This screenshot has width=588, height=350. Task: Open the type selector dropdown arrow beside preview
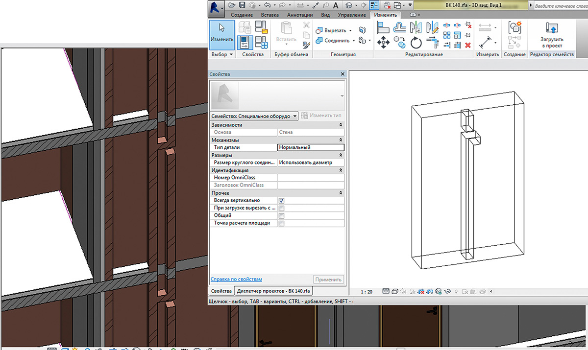[342, 96]
